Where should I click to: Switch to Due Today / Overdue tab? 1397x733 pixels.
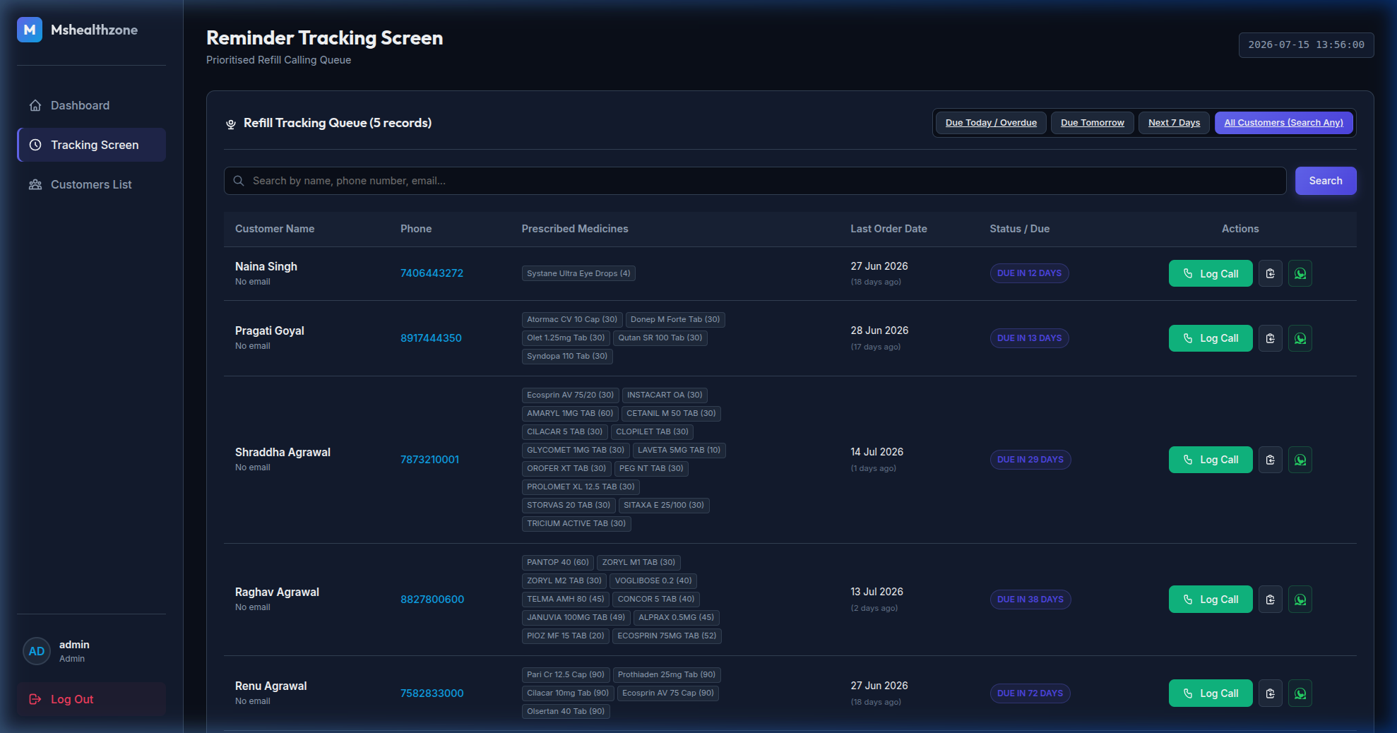tap(991, 123)
